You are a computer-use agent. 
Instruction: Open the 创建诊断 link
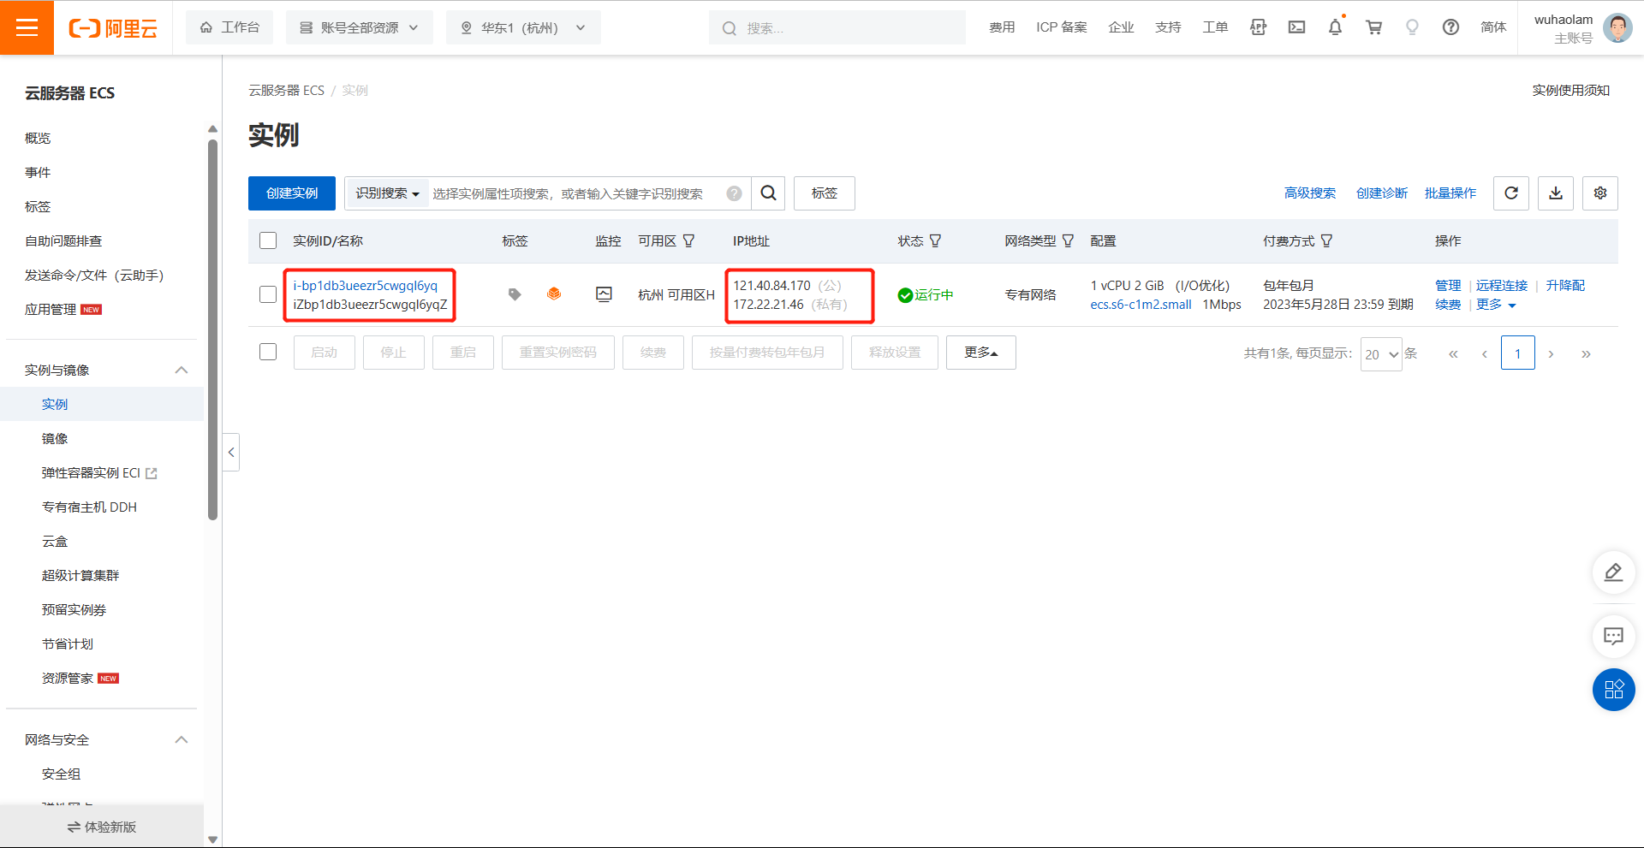(1382, 193)
